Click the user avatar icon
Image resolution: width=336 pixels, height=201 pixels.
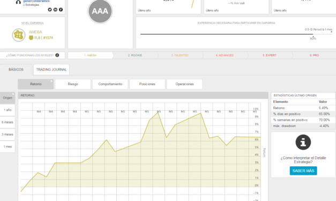pyautogui.click(x=18, y=2)
